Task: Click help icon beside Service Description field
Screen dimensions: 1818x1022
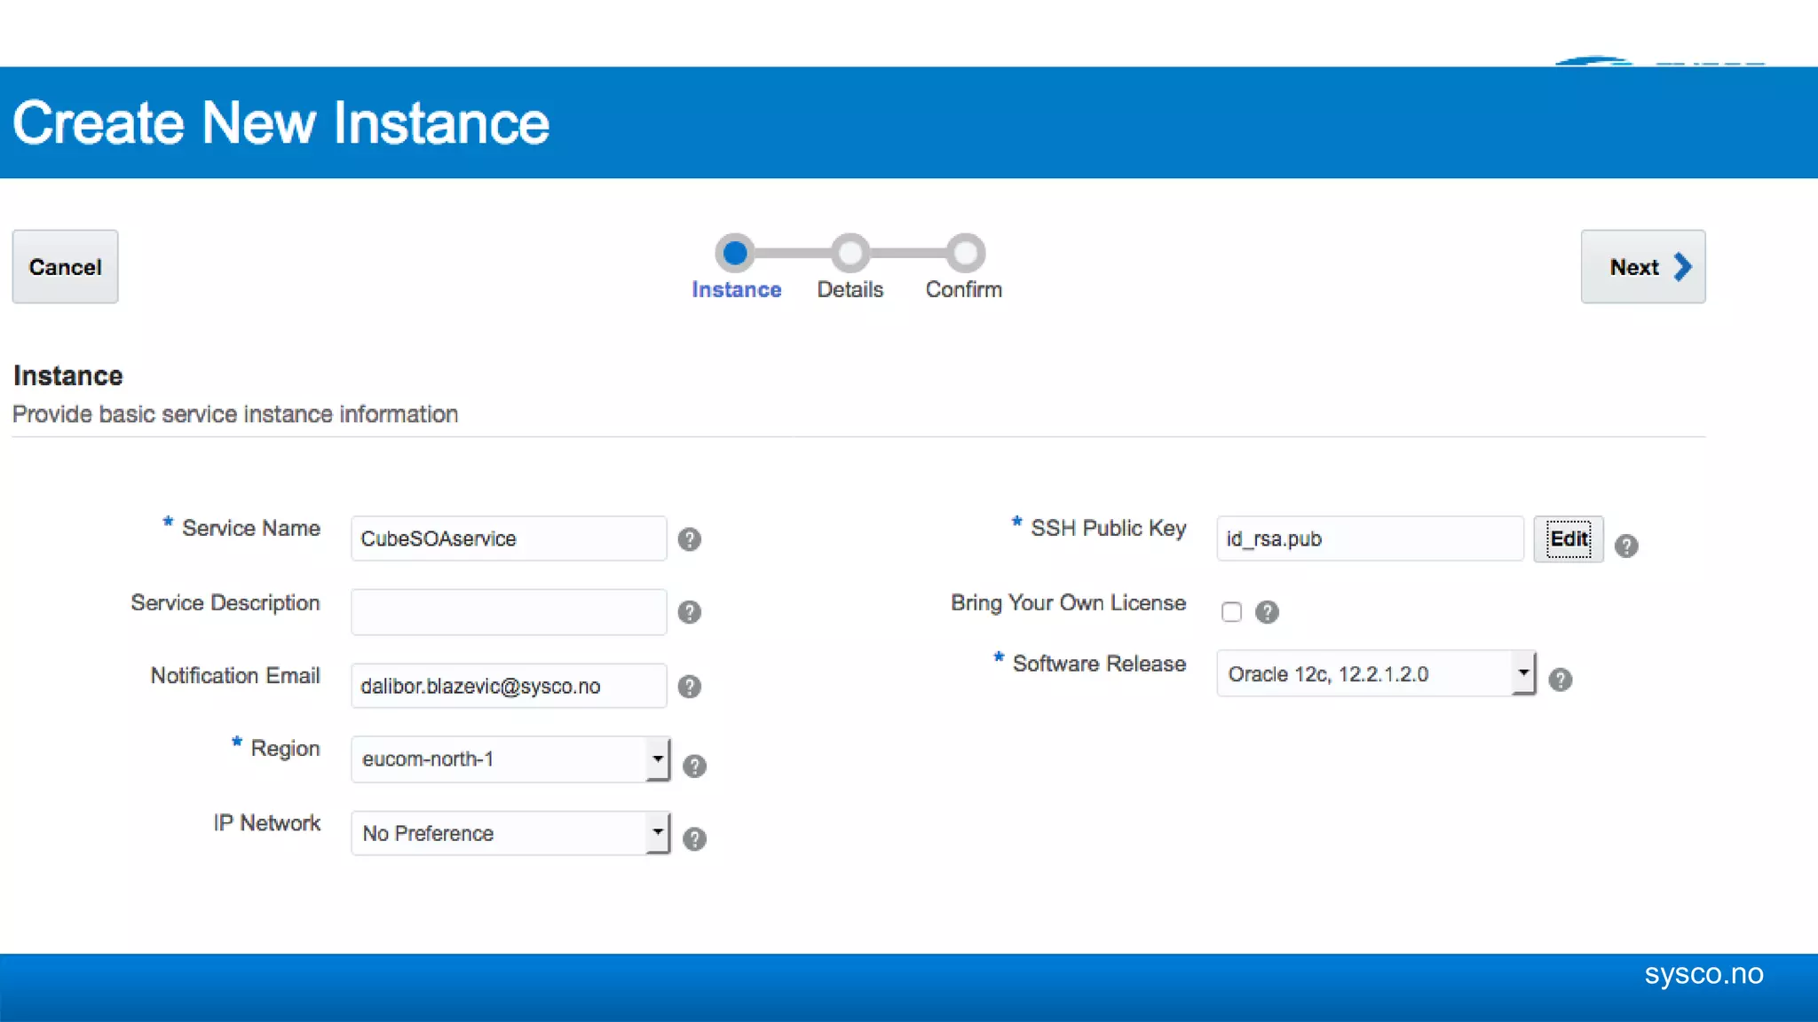Action: click(689, 612)
